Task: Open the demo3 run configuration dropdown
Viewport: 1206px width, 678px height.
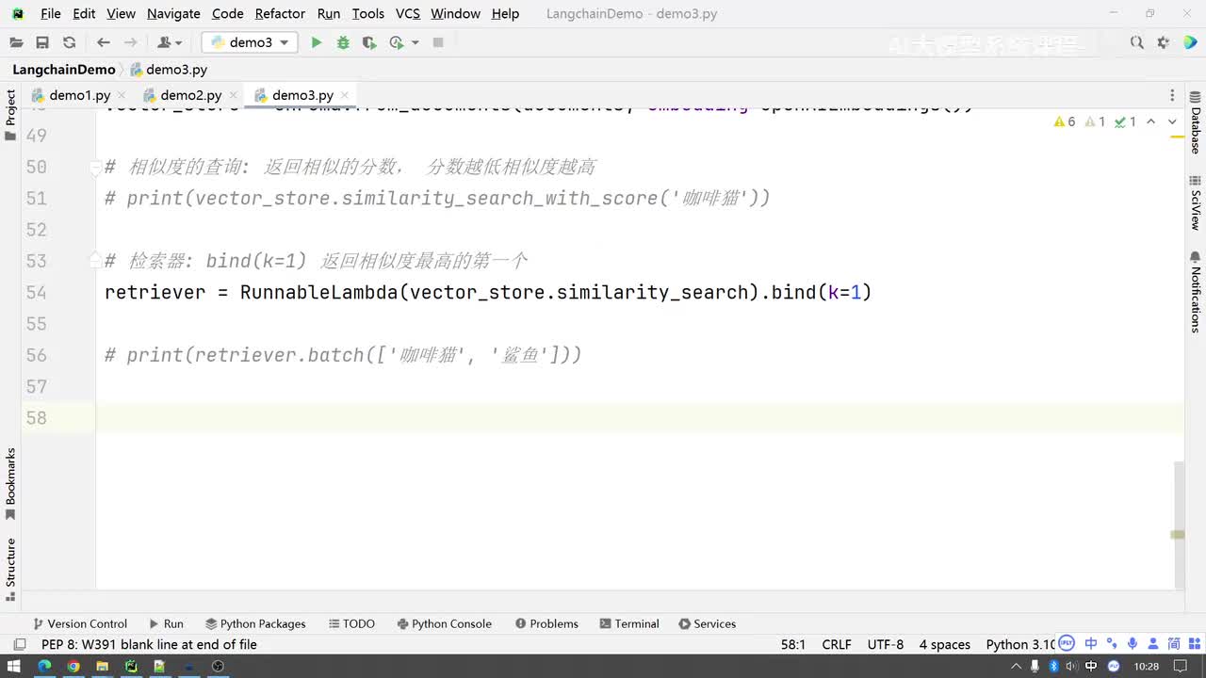Action: point(250,42)
